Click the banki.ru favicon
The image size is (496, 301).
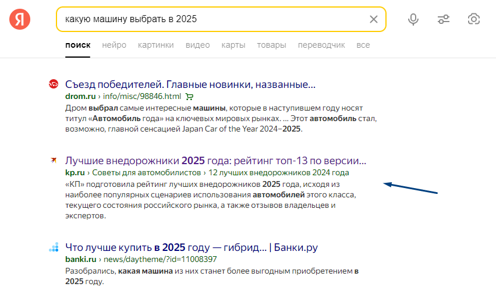coord(54,247)
